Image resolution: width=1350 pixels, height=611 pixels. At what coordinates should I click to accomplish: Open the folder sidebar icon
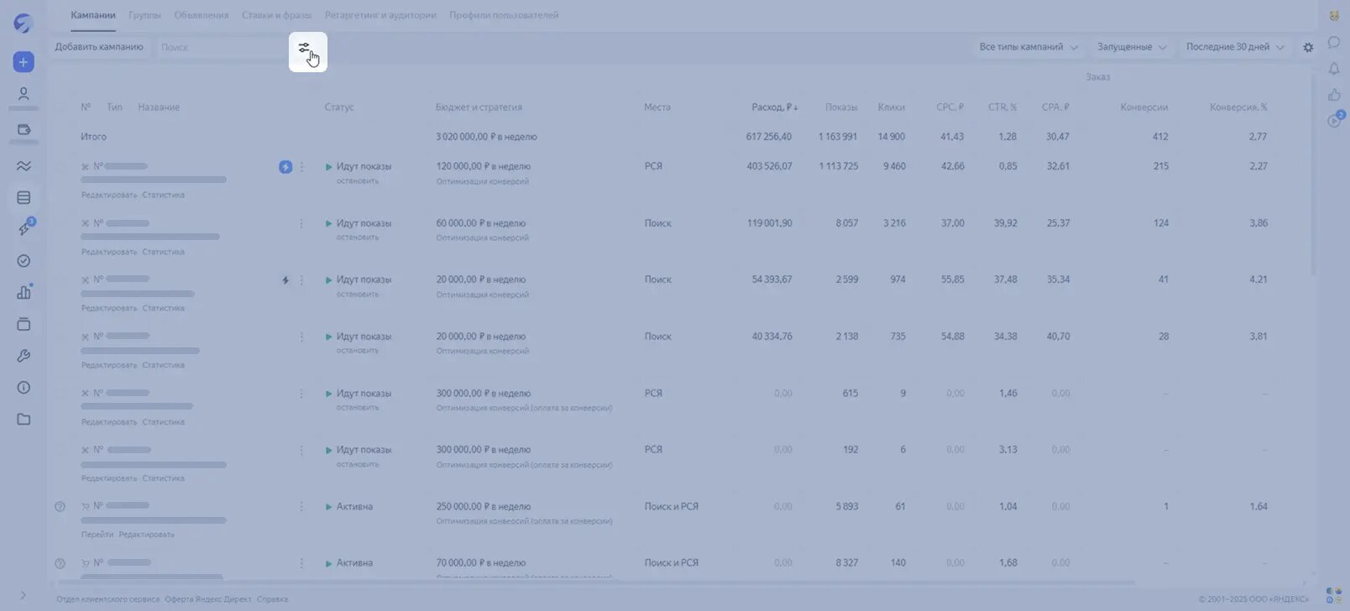(24, 420)
